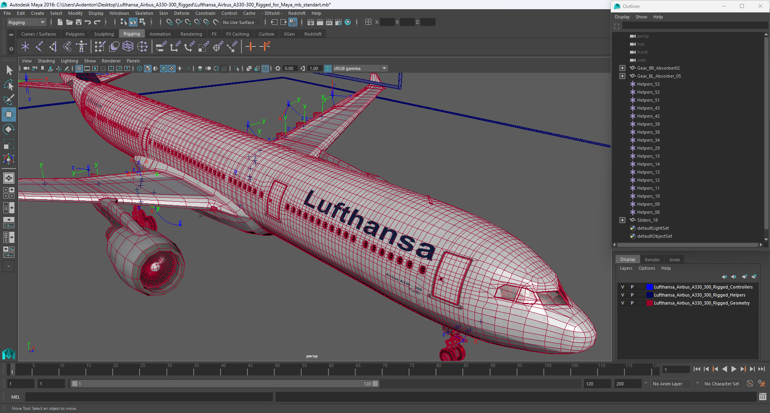Toggle Auto Keyframe icon
770x413 pixels.
pyautogui.click(x=750, y=384)
